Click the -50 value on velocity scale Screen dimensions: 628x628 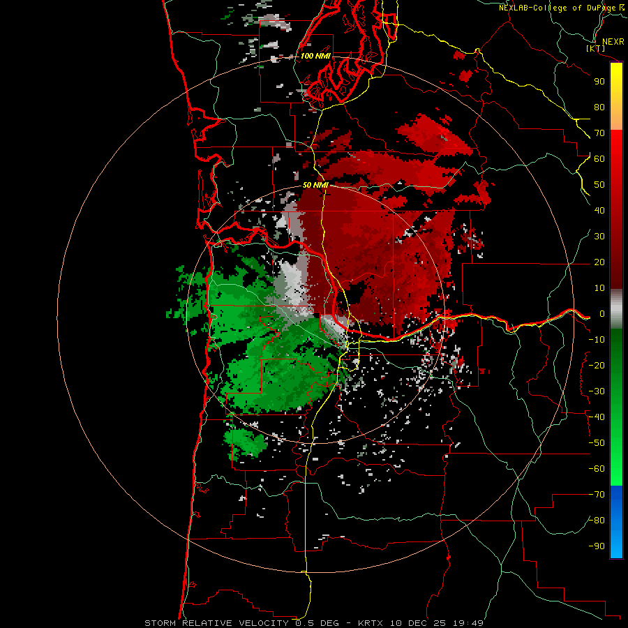pos(597,443)
